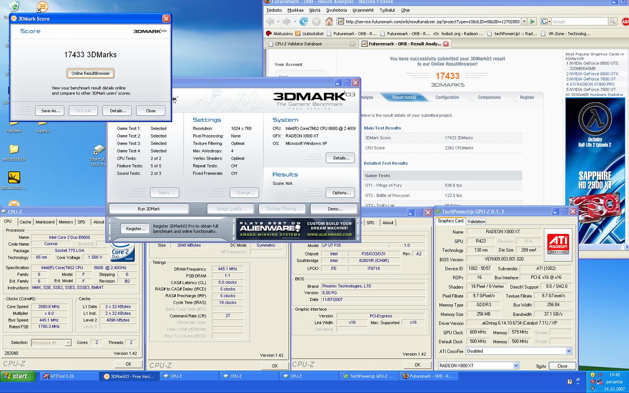Image resolution: width=629 pixels, height=393 pixels.
Task: Click ATI Radeon logo in GPU-Z
Action: point(558,245)
